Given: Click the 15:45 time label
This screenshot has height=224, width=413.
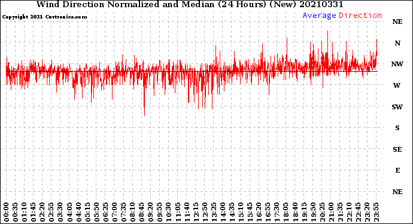Looking at the screenshot, I should (250, 212).
